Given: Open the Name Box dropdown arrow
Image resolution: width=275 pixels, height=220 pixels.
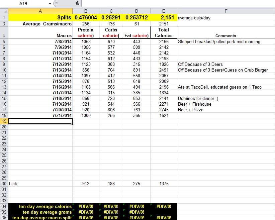Looking at the screenshot, I should pos(50,3).
